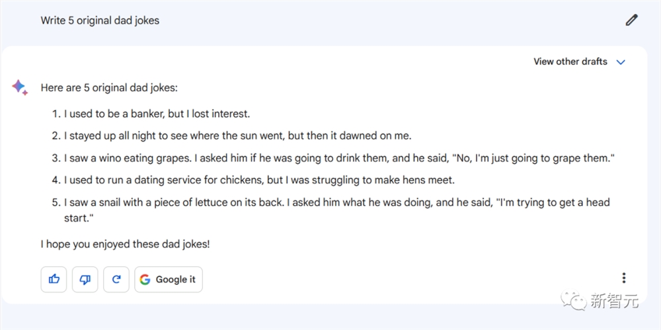
Task: Click the "I hope you enjoyed" closing line
Action: coord(125,244)
